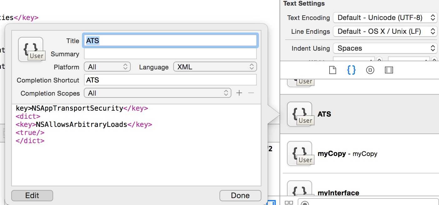
Task: Show the Media library tab
Action: pyautogui.click(x=389, y=70)
